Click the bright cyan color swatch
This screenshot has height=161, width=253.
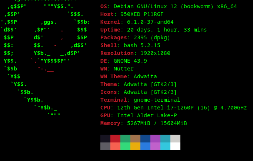click(165, 146)
